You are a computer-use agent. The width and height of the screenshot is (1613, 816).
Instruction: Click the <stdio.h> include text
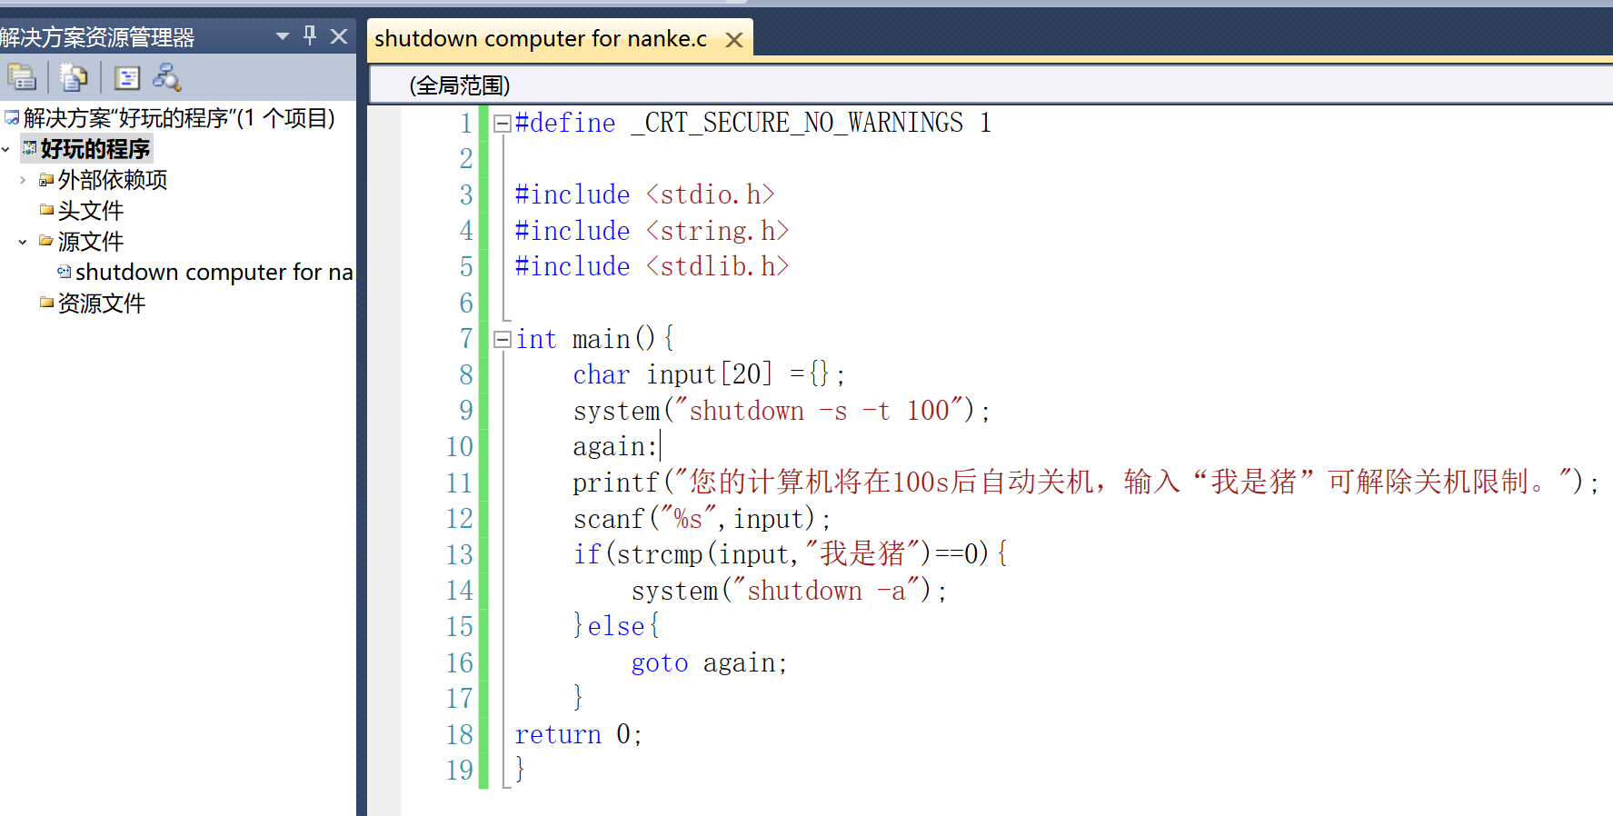(711, 194)
